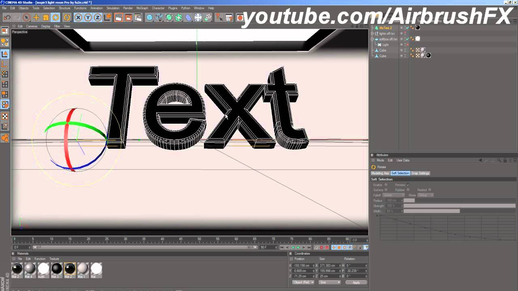Open the deformer objects icon
The width and height of the screenshot is (518, 291).
(x=188, y=17)
